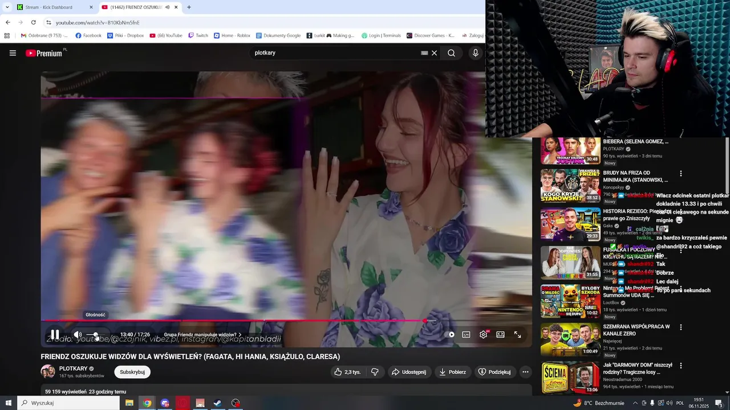
Task: Open Home - Roblox bookmark
Action: (232, 35)
